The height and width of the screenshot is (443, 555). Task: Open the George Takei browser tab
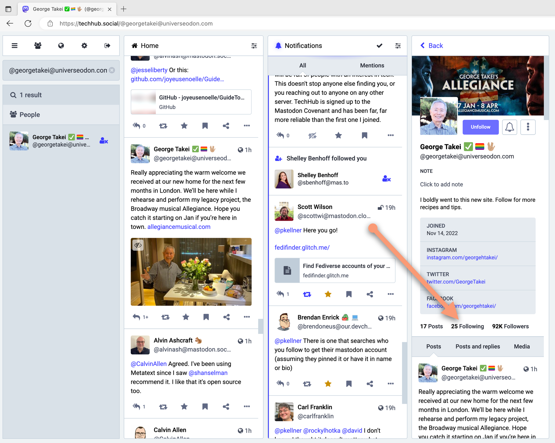(x=67, y=9)
